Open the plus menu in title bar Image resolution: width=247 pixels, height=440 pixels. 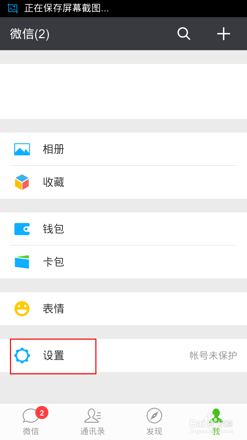click(224, 34)
